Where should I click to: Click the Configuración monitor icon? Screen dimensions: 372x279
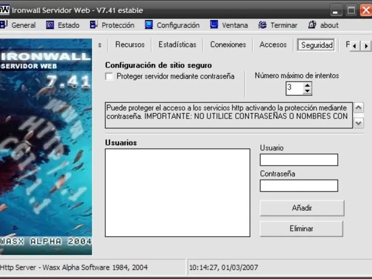tap(149, 25)
